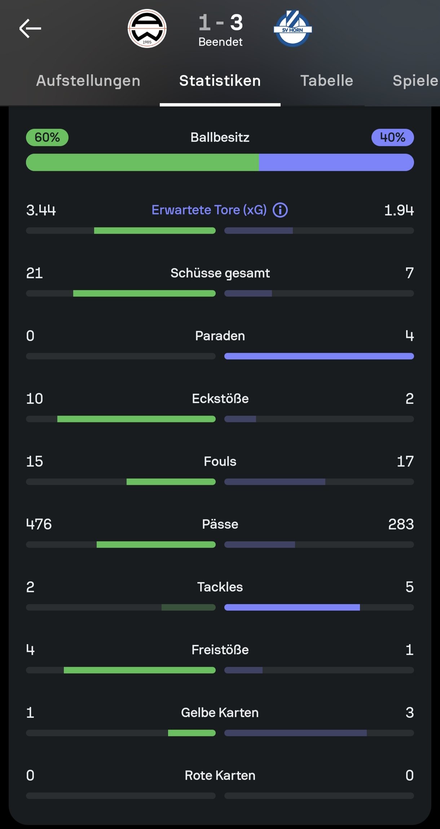Select the Statistiken tab
Image resolution: width=440 pixels, height=829 pixels.
pyautogui.click(x=220, y=81)
